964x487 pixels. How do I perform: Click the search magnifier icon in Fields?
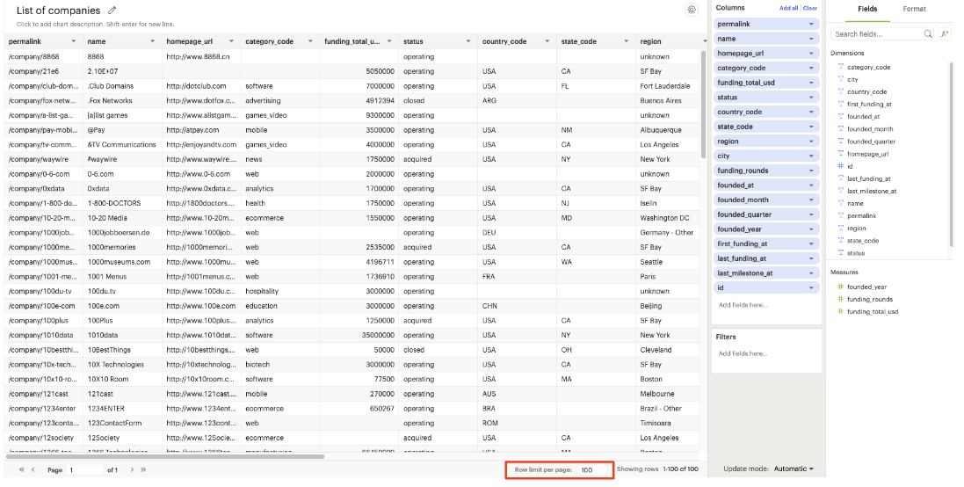(x=928, y=33)
